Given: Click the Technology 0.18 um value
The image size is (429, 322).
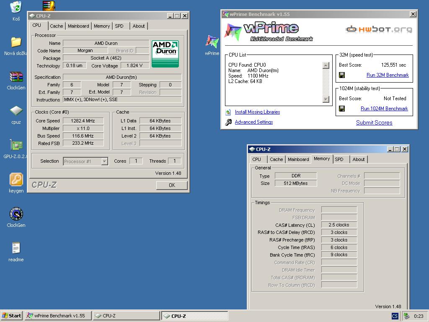Looking at the screenshot, I should [75, 65].
